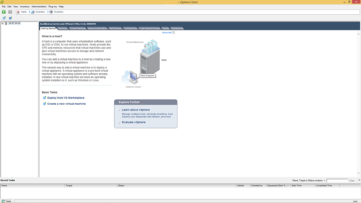Image resolution: width=361 pixels, height=203 pixels.
Task: Switch to the Configuration tab
Action: click(131, 28)
